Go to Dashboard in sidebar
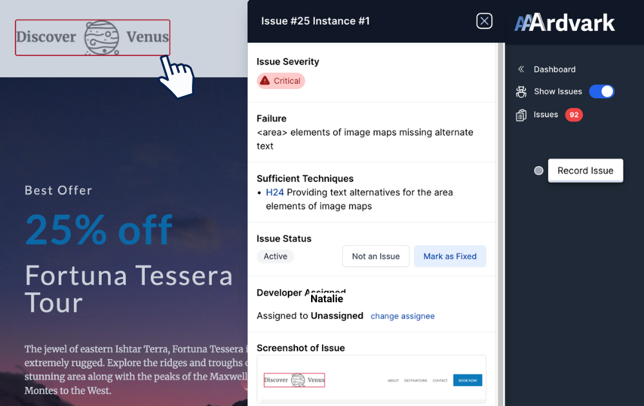 [x=554, y=70]
